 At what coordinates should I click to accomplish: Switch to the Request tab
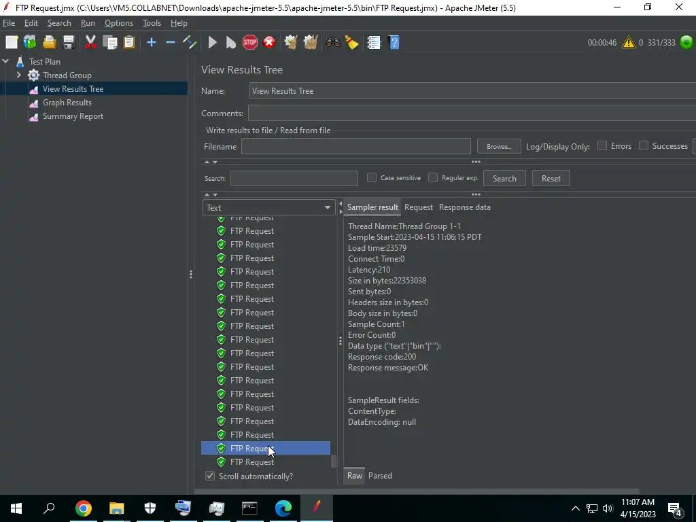coord(418,207)
